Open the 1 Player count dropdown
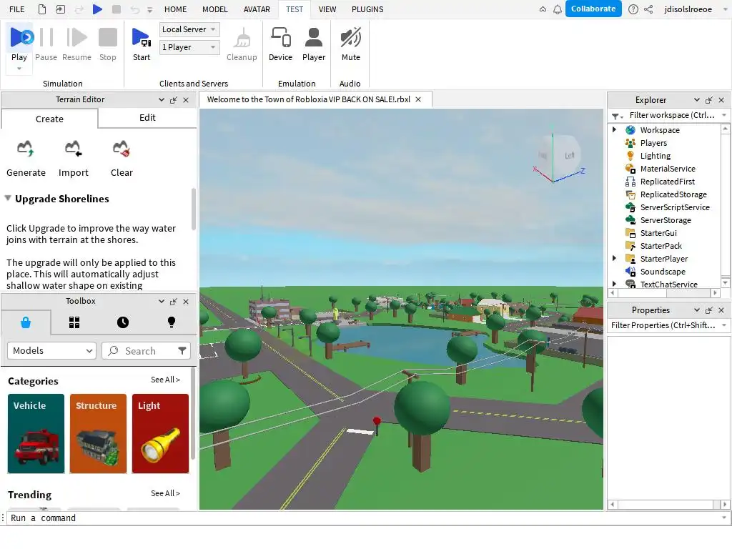Viewport: 732px width, 549px height. coord(189,47)
